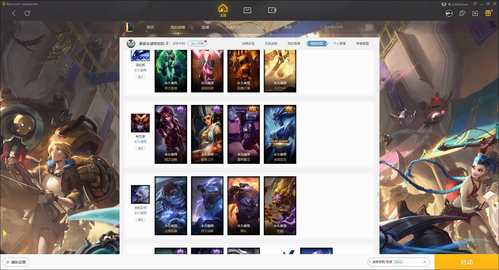This screenshot has height=270, width=499.
Task: Click the 25ms latency indicator
Action: (398, 262)
